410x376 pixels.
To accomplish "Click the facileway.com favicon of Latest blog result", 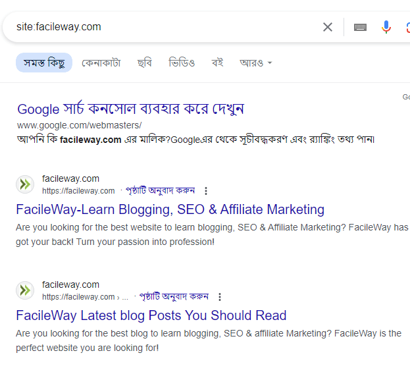I will 25,290.
